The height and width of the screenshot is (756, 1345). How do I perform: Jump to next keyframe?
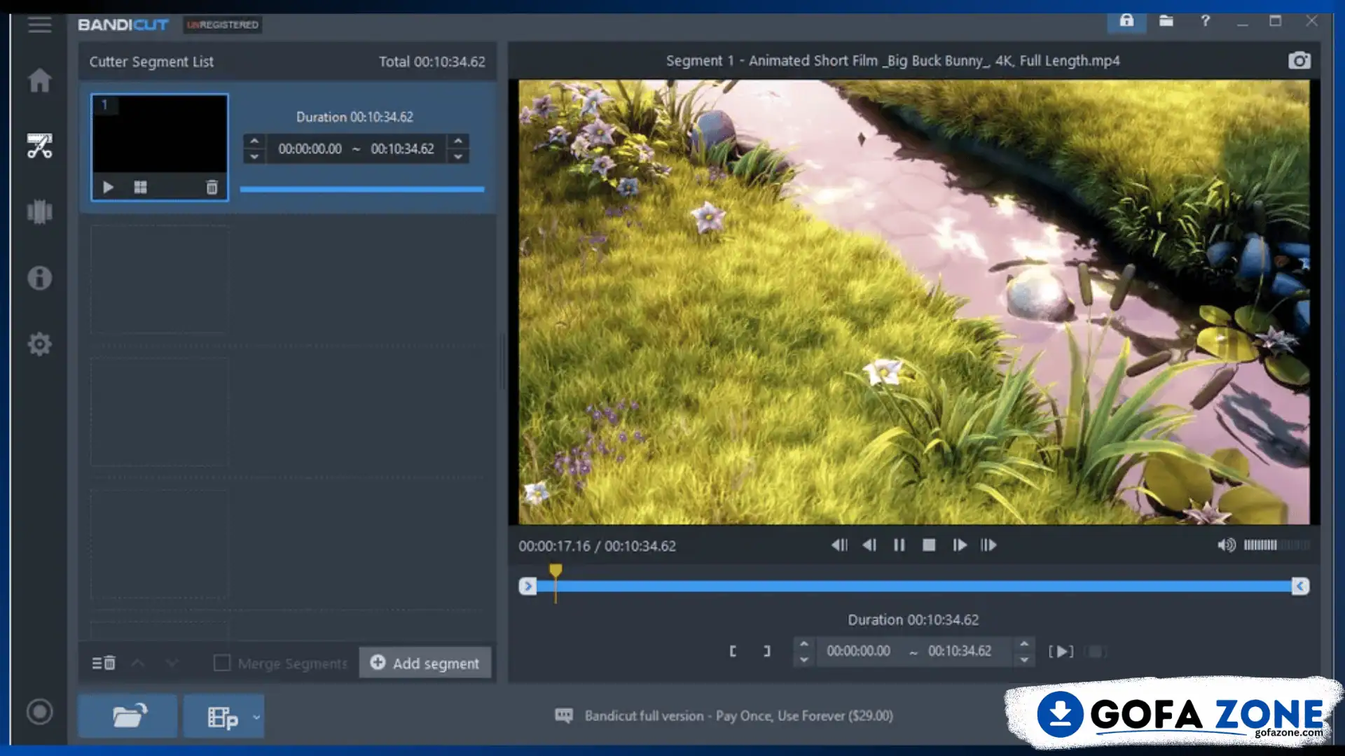tap(988, 545)
